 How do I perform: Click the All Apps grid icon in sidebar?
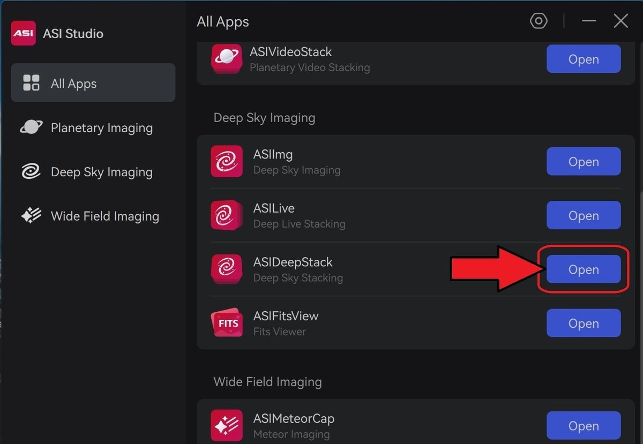tap(32, 83)
